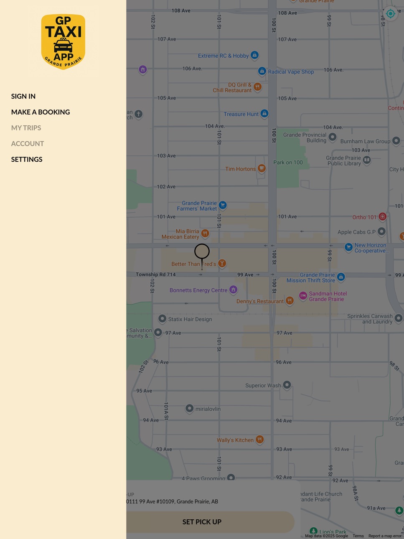404x539 pixels.
Task: Select the Grande Prairie Provincial Building marker
Action: click(333, 137)
